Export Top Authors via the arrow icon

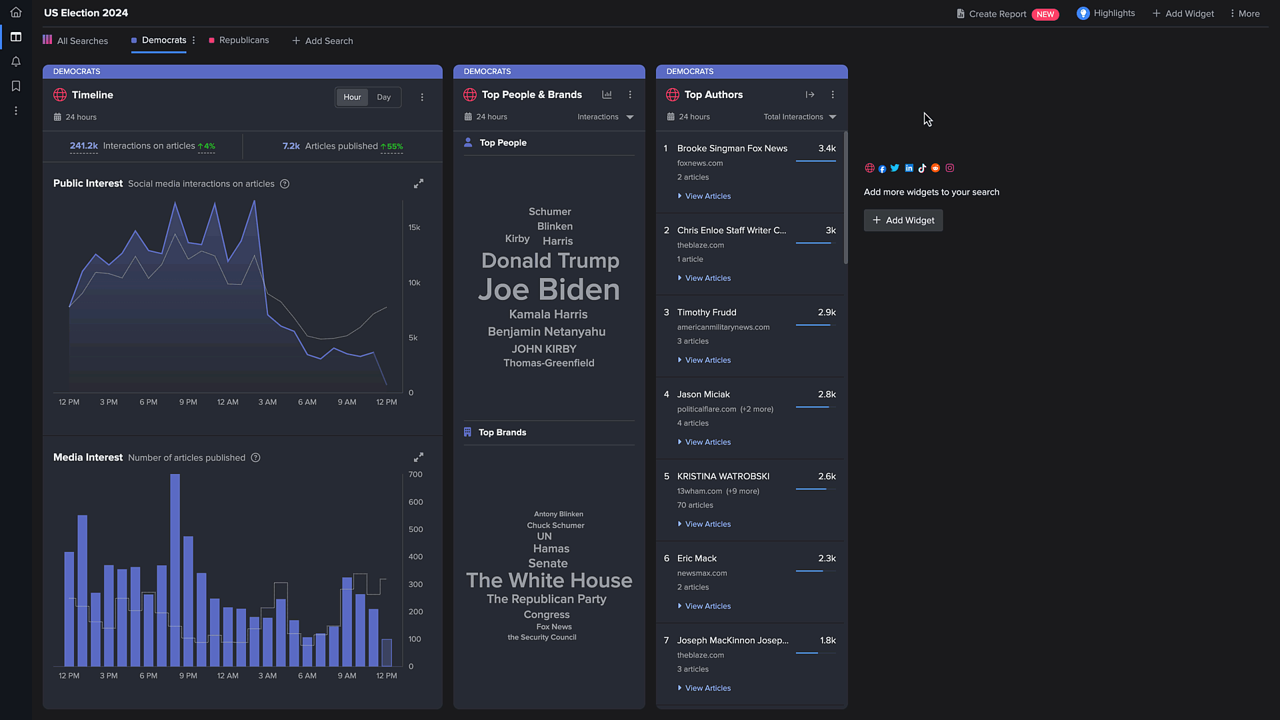[810, 95]
